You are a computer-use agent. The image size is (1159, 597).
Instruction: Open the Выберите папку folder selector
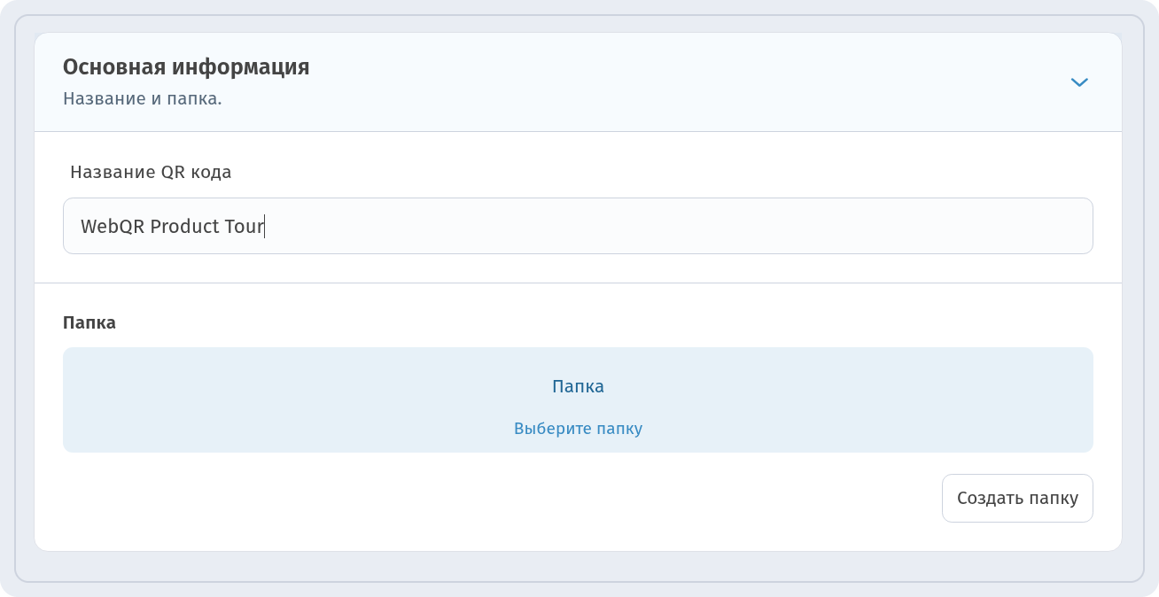(x=578, y=400)
